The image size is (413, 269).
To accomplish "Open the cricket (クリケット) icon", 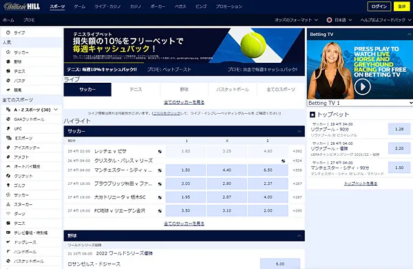I will pos(8,176).
